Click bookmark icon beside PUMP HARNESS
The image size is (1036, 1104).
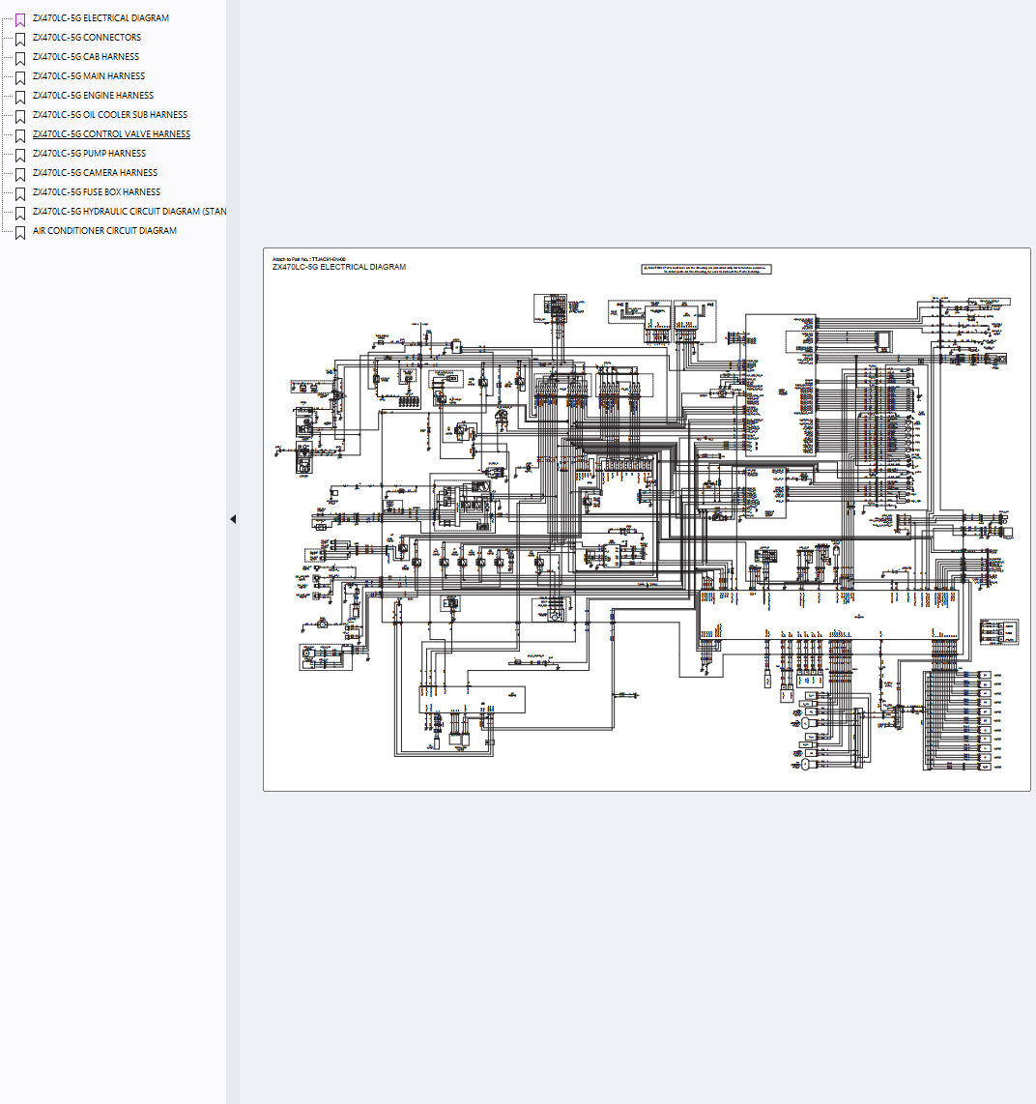point(20,155)
